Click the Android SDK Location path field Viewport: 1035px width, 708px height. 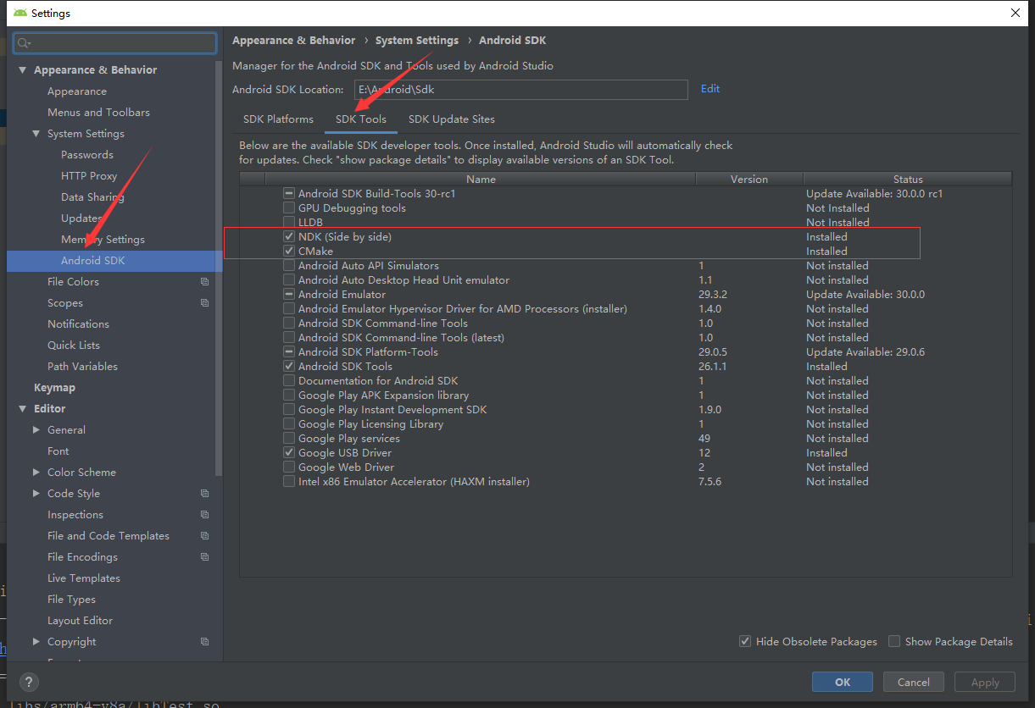[x=521, y=89]
